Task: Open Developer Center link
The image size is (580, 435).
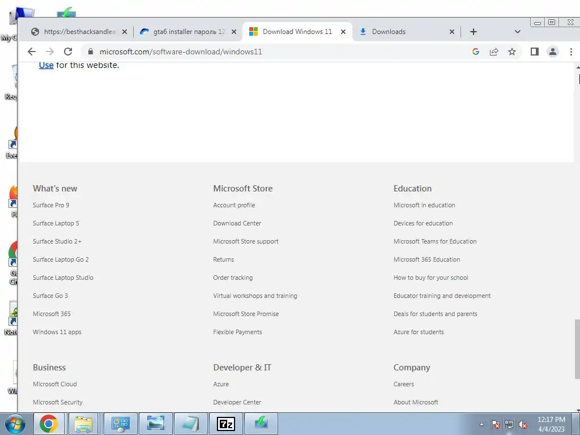Action: click(237, 402)
